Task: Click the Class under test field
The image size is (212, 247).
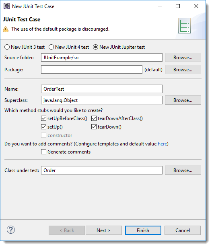Action: pos(102,170)
